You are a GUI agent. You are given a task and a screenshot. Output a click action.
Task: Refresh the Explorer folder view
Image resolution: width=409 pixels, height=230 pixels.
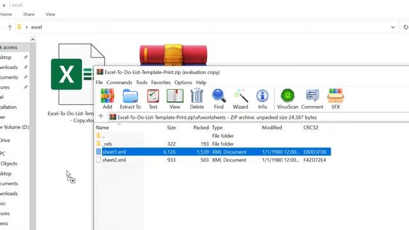405,27
